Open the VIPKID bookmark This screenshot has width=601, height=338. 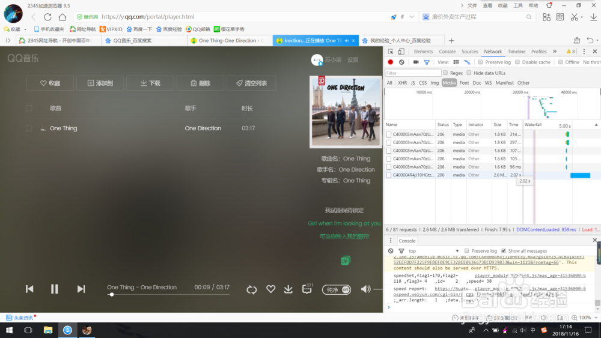click(111, 29)
